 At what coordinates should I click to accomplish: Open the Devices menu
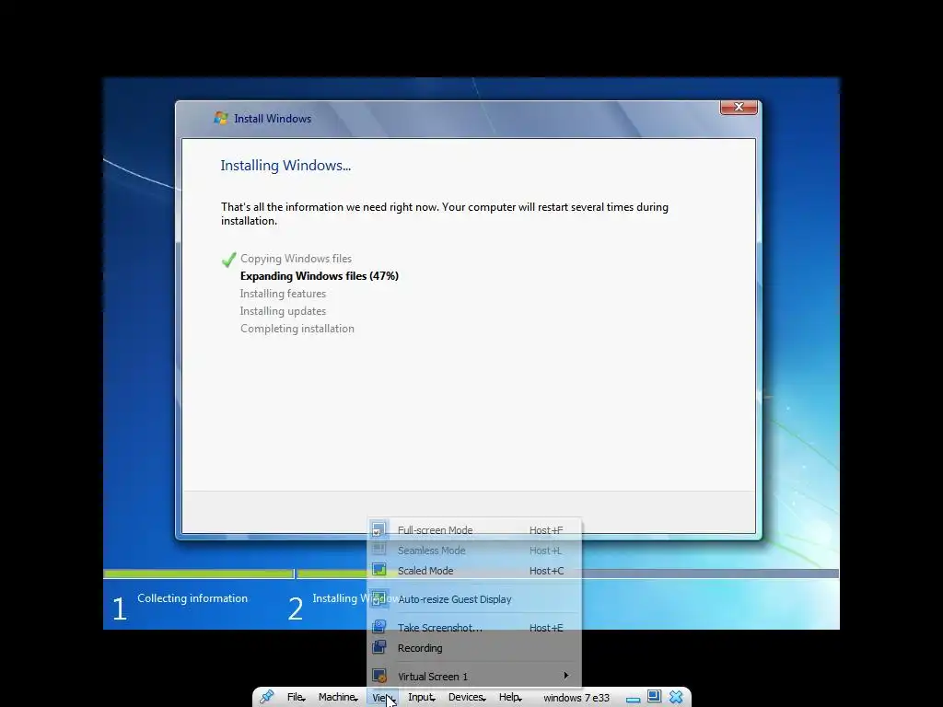coord(467,698)
